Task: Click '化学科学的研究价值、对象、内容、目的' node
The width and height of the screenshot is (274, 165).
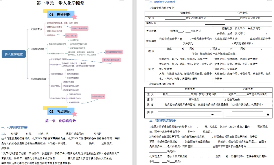Action: click(x=62, y=23)
